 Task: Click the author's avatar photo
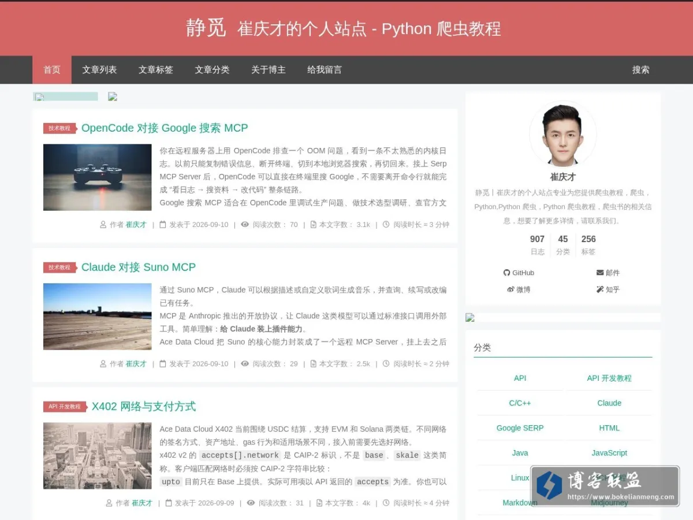tap(563, 135)
